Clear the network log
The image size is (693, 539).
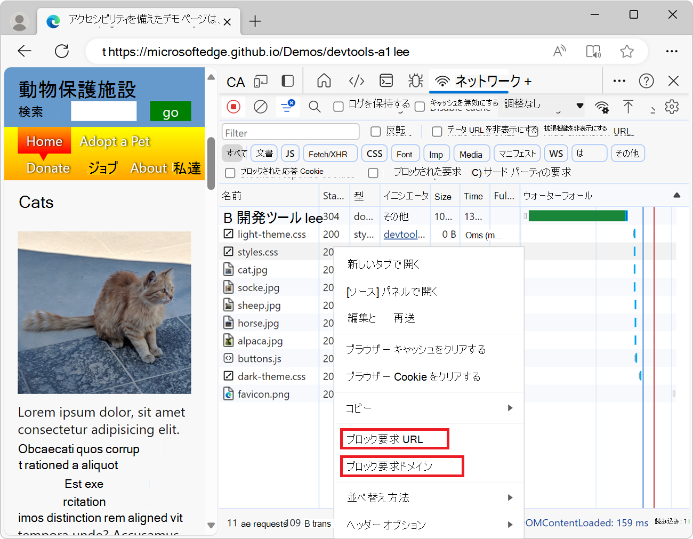[260, 107]
